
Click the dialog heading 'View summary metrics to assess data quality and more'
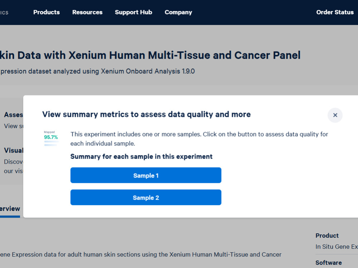146,114
